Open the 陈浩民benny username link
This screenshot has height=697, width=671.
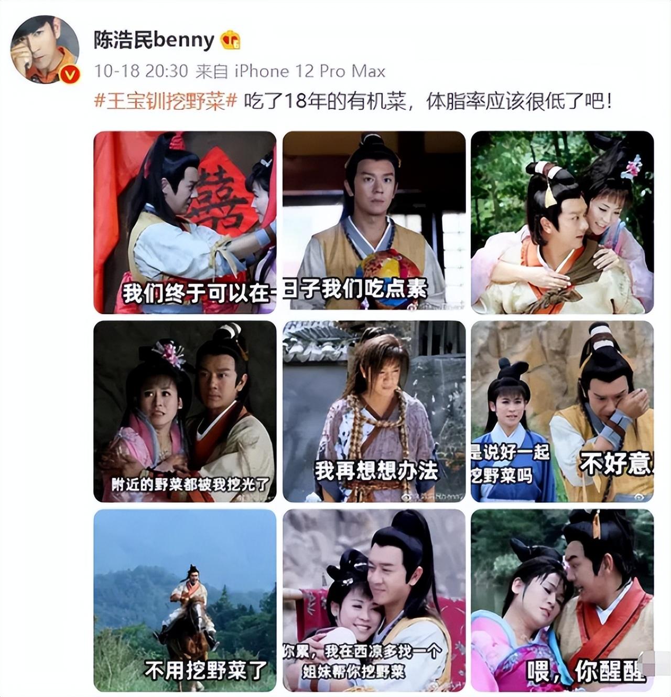[154, 40]
